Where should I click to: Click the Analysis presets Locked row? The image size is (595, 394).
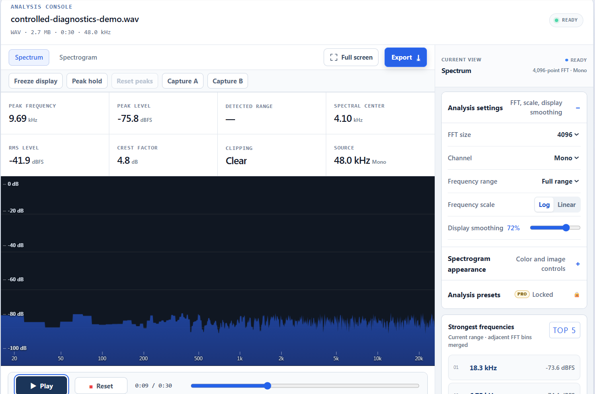click(514, 295)
